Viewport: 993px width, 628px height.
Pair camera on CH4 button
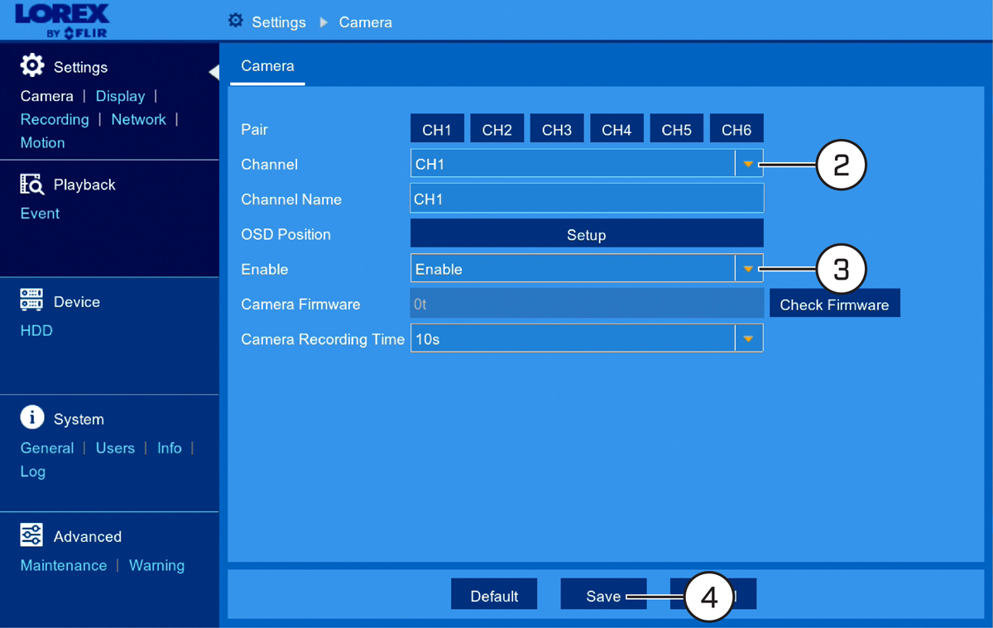pos(616,130)
